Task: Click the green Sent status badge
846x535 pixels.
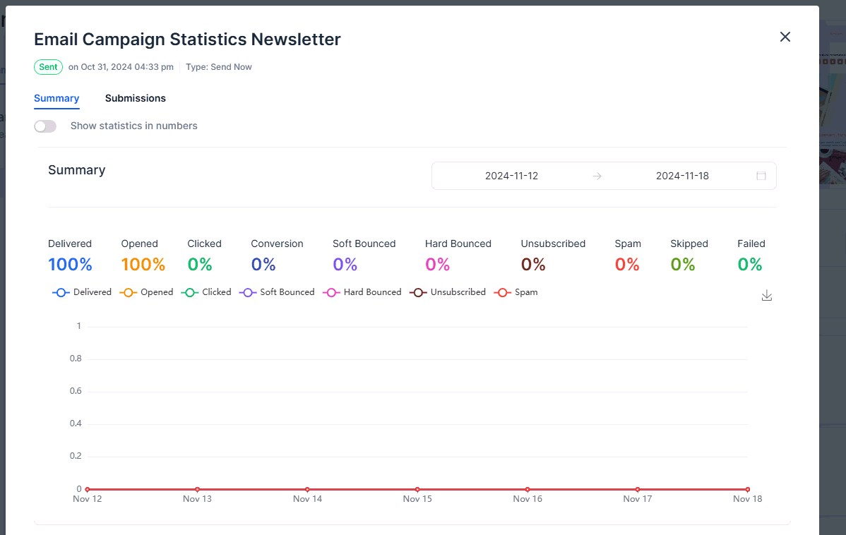Action: click(x=48, y=67)
